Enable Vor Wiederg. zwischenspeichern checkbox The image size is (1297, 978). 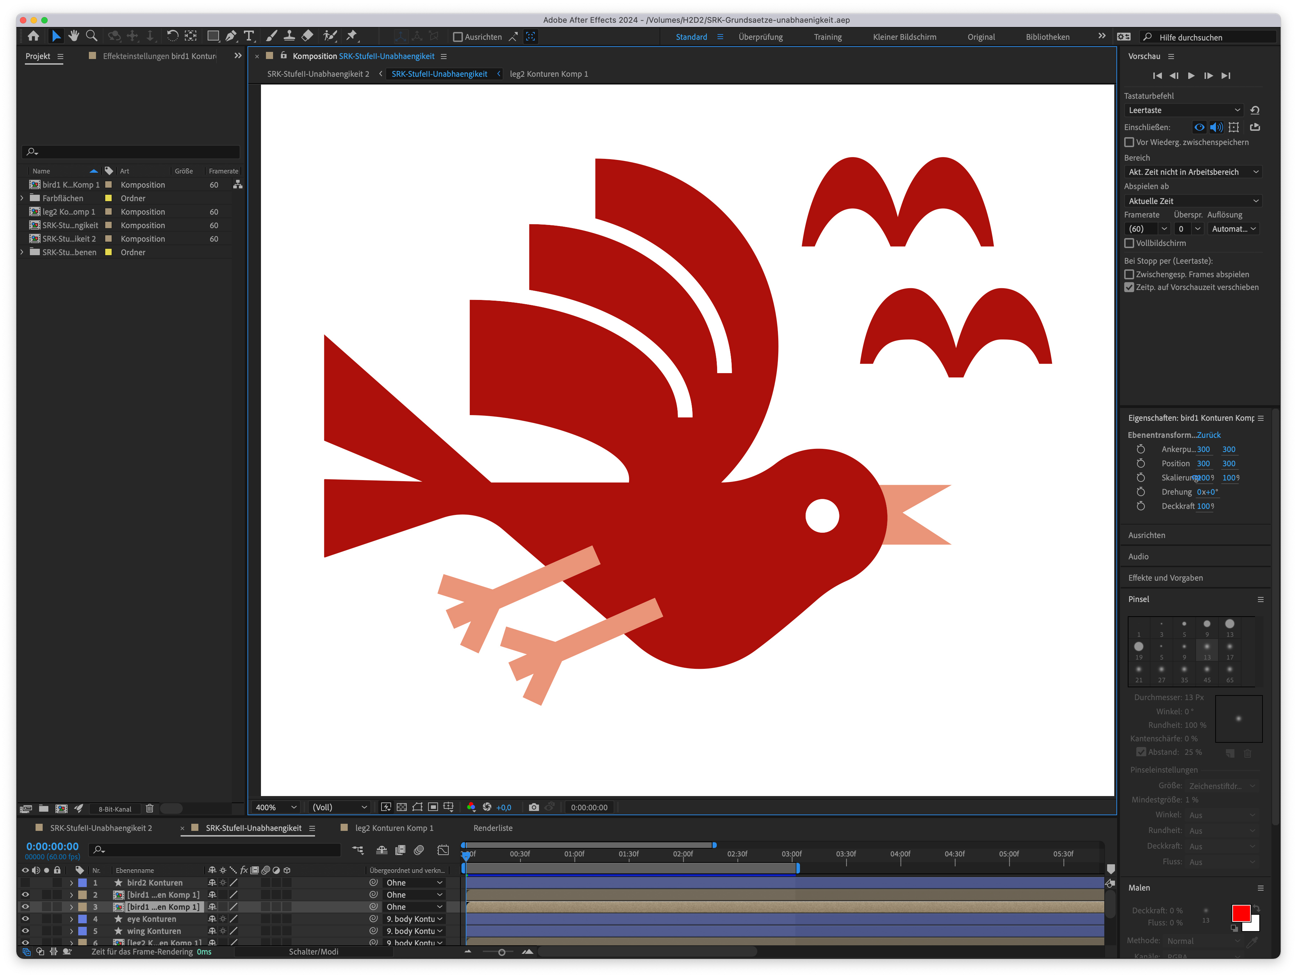pyautogui.click(x=1129, y=143)
